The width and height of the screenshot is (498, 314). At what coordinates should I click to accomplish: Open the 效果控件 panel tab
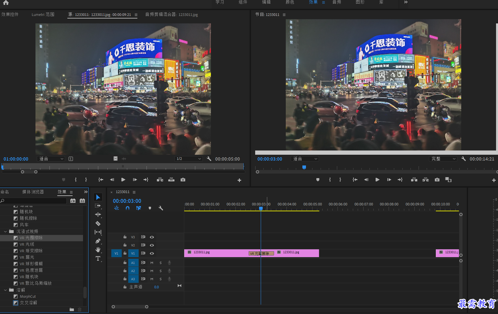pos(10,14)
